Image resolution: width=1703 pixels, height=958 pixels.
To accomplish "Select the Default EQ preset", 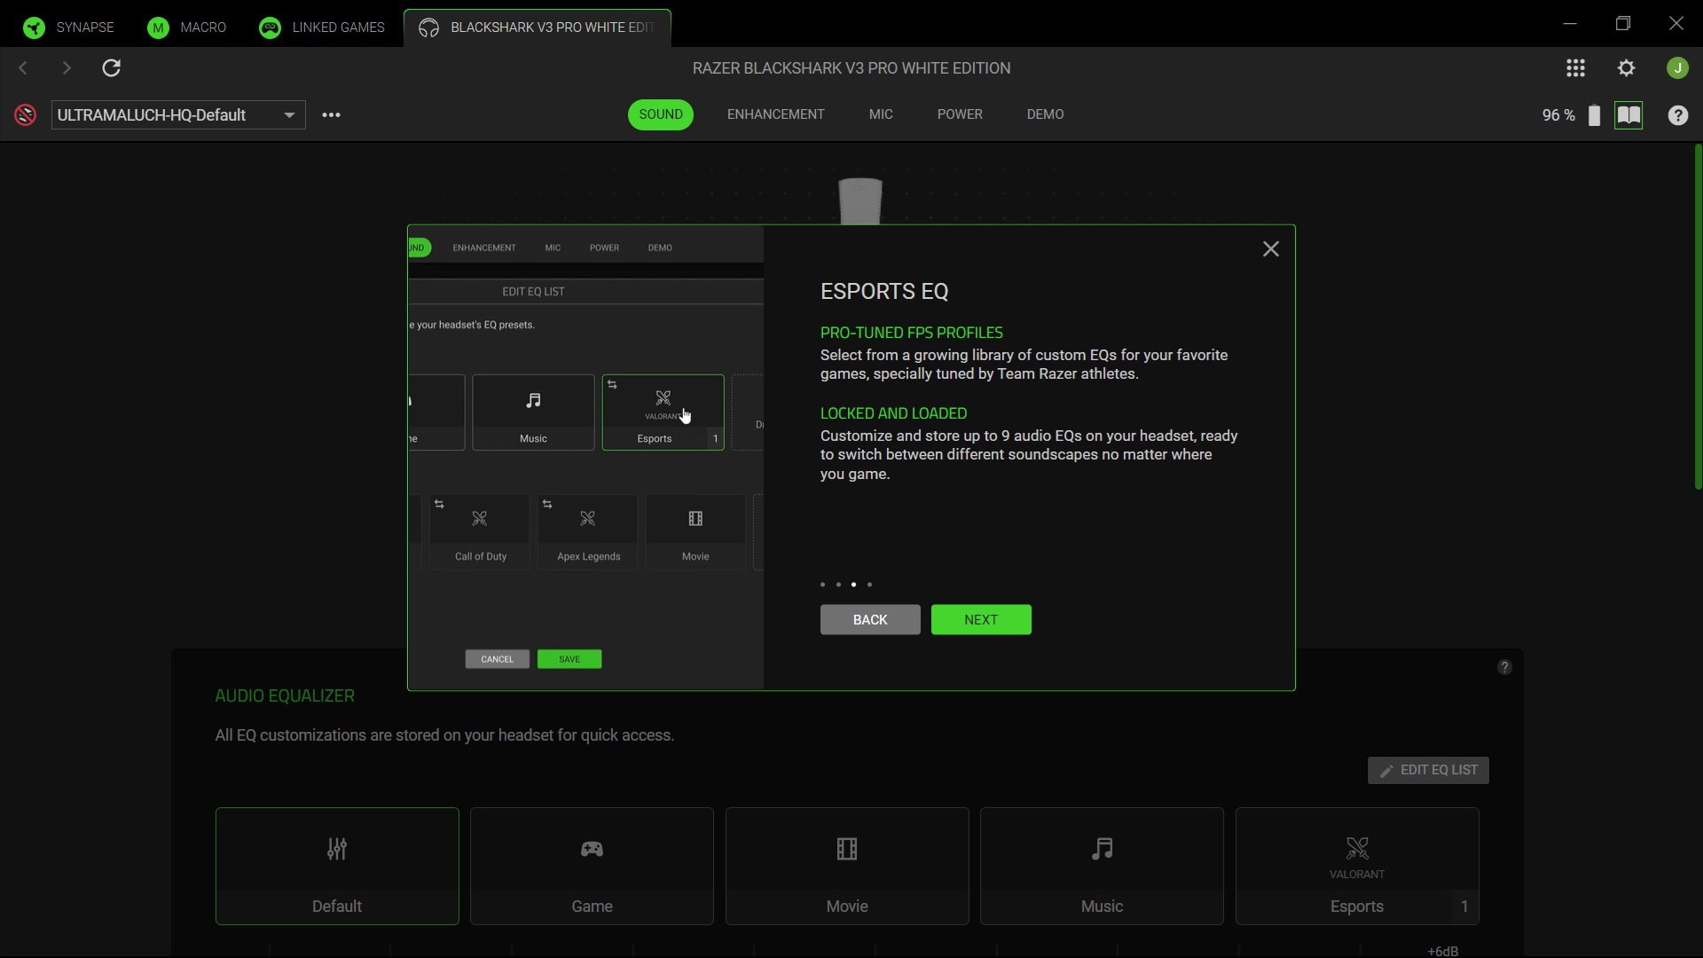I will click(x=337, y=866).
